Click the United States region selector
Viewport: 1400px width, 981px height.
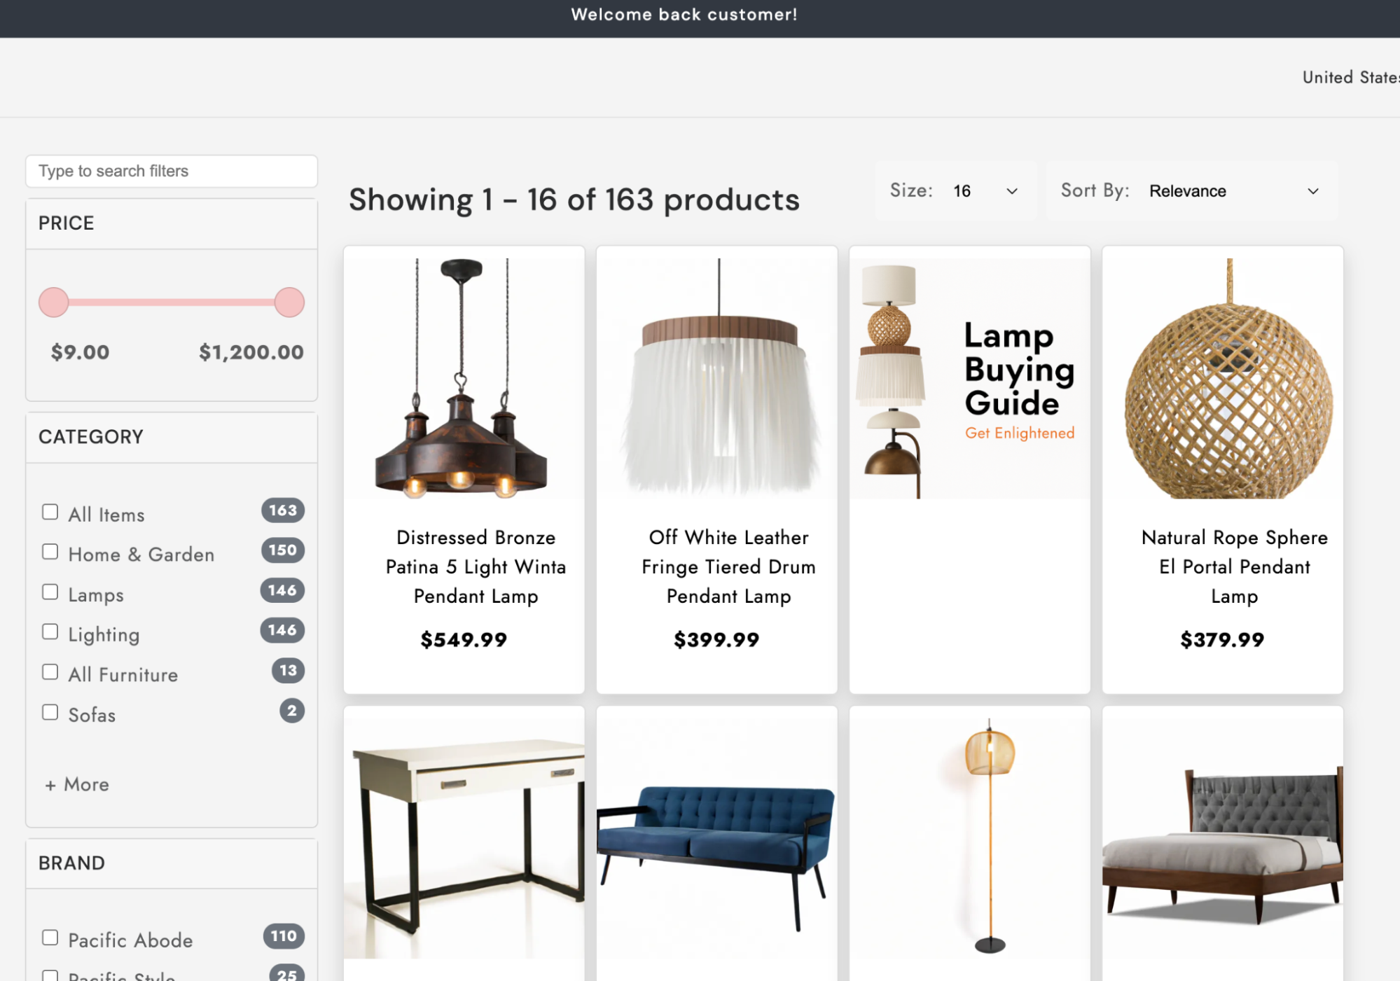[x=1350, y=78]
